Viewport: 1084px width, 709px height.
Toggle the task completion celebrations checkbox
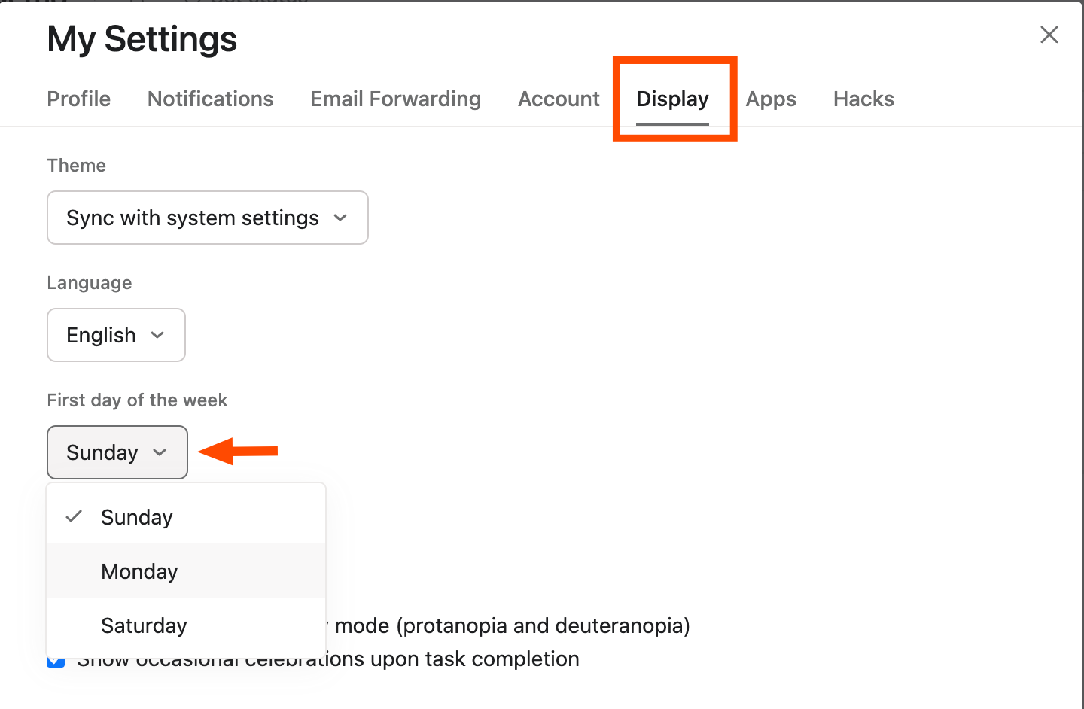(56, 662)
